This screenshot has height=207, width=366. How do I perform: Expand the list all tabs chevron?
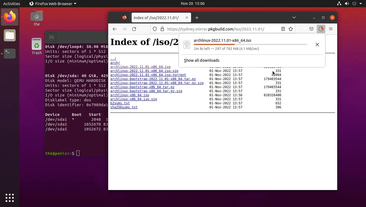click(294, 18)
